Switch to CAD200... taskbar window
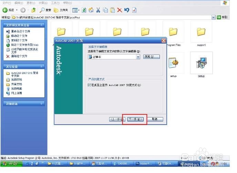Image resolution: width=237 pixels, height=173 pixels. (x=122, y=164)
